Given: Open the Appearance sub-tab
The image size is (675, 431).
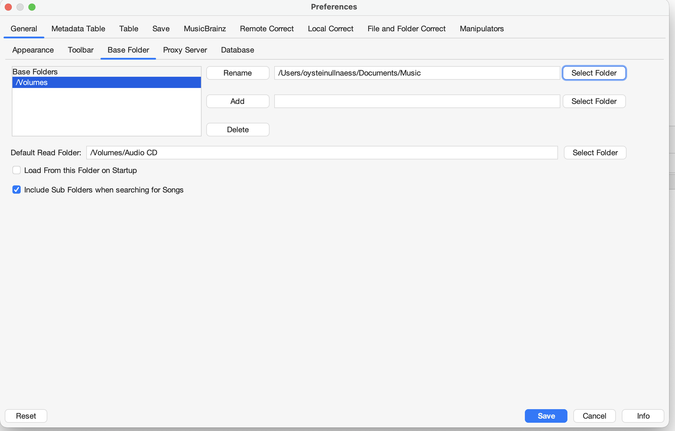Looking at the screenshot, I should coord(33,50).
